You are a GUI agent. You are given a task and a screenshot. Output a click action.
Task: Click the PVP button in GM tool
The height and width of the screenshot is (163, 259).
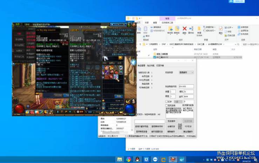[x=188, y=126]
